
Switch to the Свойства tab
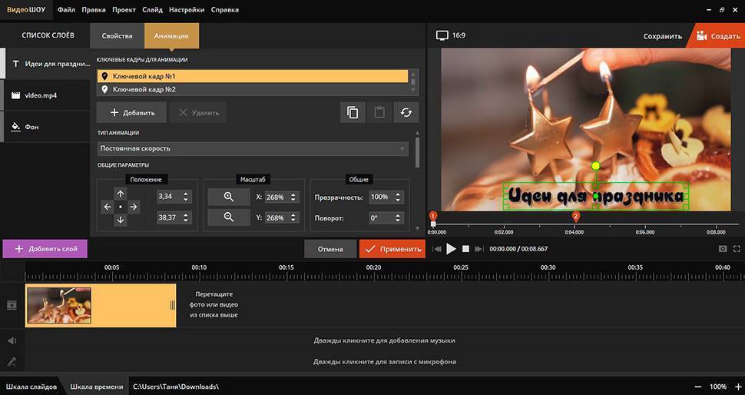click(117, 36)
